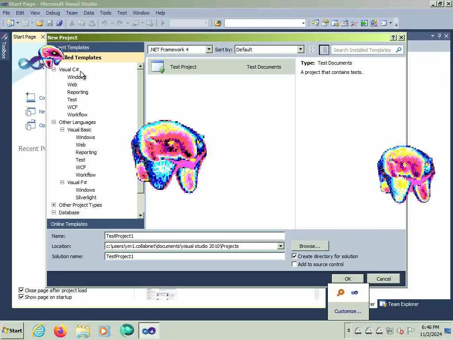453x340 pixels.
Task: Collapse the Visual C# tree node
Action: pyautogui.click(x=54, y=70)
